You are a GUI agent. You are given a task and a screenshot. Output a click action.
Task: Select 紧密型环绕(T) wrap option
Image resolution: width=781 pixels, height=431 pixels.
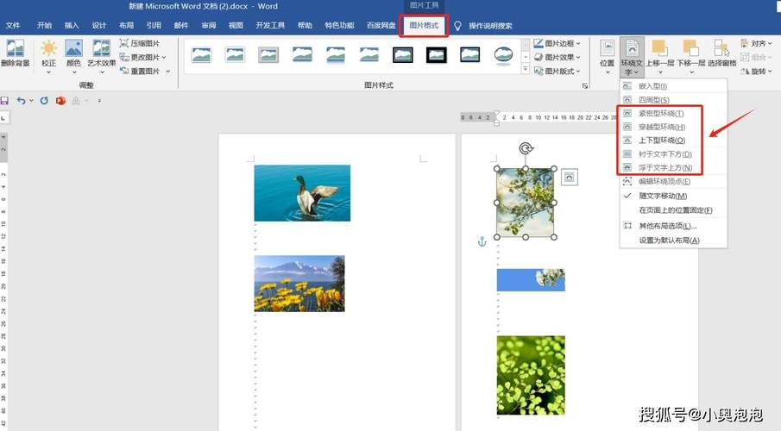coord(673,114)
